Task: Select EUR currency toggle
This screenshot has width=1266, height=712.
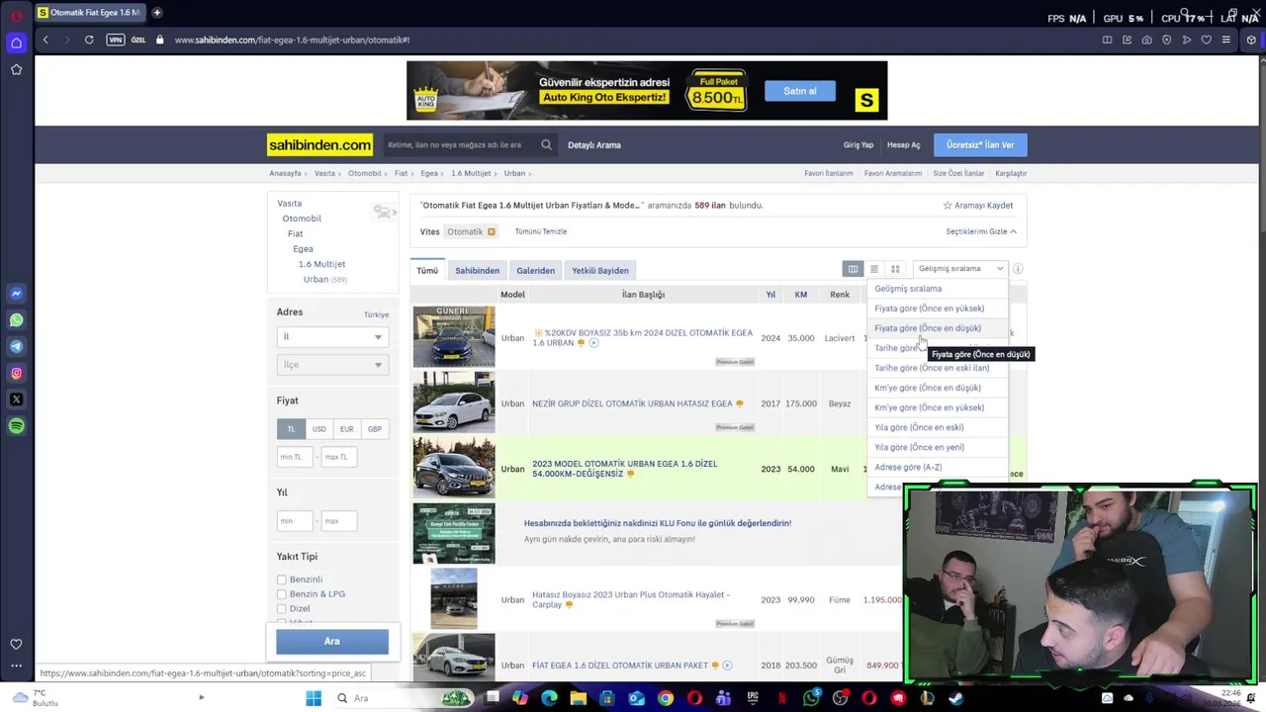Action: click(x=346, y=429)
